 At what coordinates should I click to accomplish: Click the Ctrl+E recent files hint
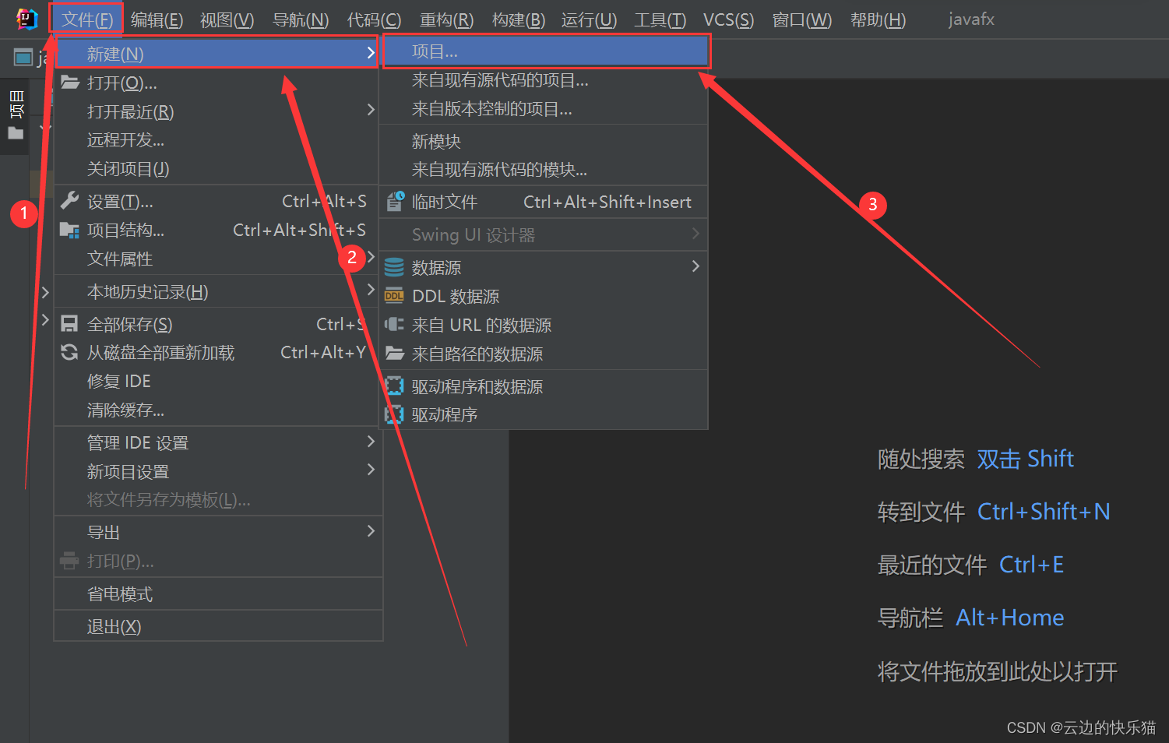(1031, 565)
